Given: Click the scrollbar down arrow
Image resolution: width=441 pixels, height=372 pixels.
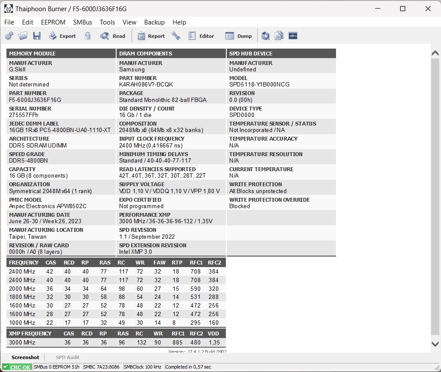Looking at the screenshot, I should click(x=435, y=344).
